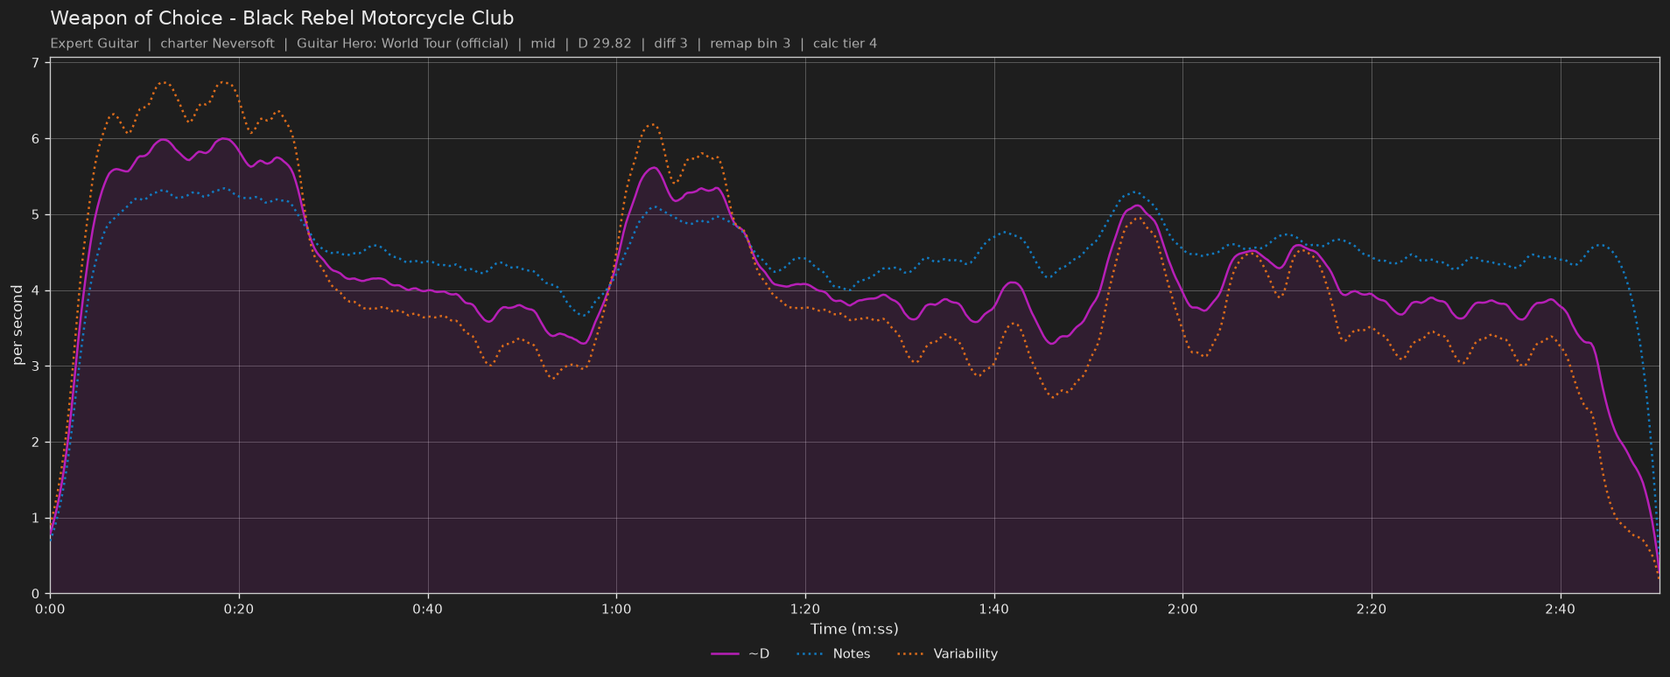The image size is (1670, 677).
Task: Click the y-axis tick label "2"
Action: coord(35,443)
